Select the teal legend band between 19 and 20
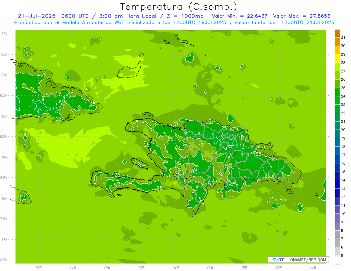This screenshot has height=271, width=351. click(x=337, y=134)
